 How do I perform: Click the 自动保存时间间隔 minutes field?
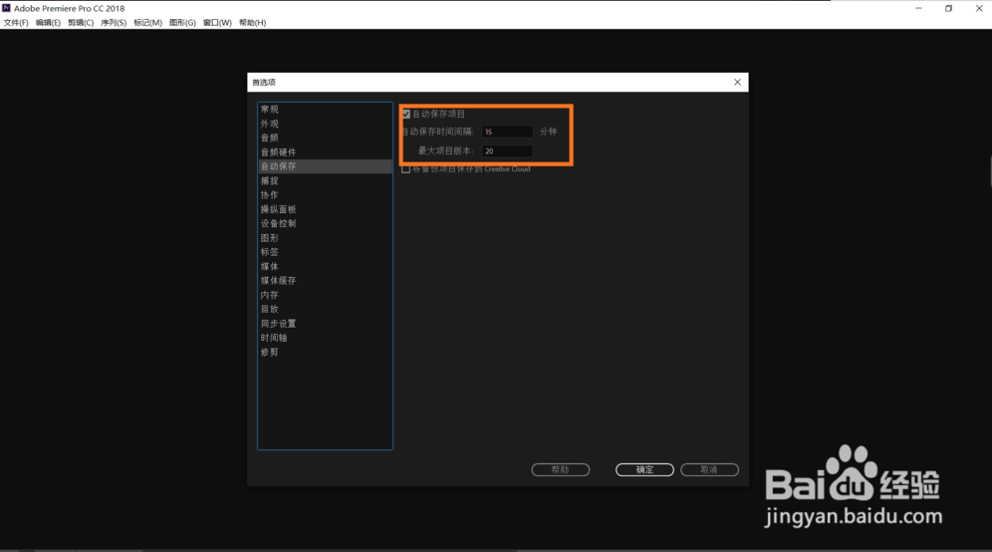pyautogui.click(x=507, y=132)
